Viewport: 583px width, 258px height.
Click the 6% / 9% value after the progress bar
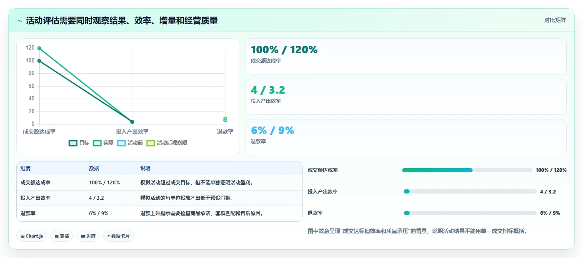point(550,213)
